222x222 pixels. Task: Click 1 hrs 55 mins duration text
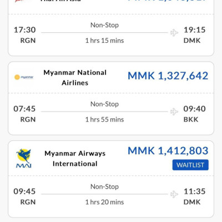[x=104, y=119]
